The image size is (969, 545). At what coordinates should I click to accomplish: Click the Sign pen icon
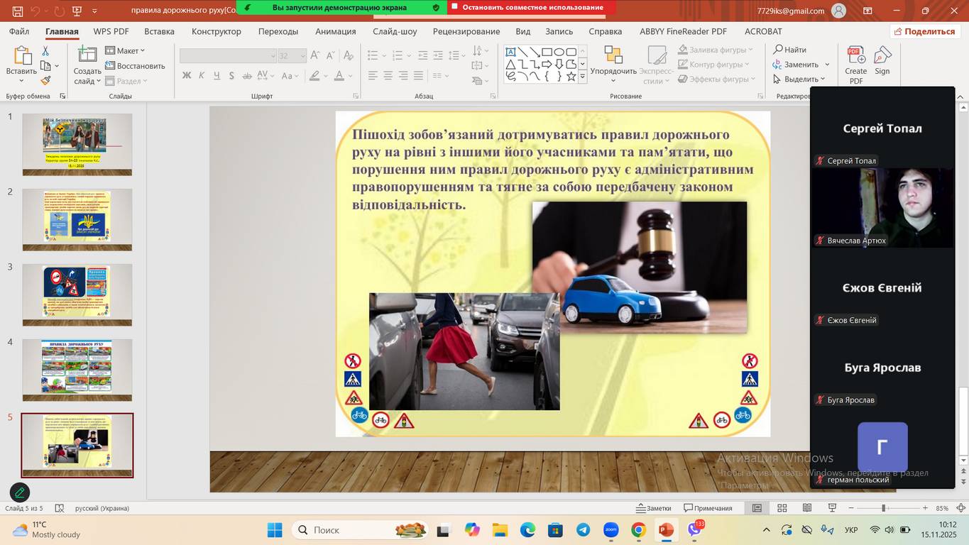coord(882,62)
